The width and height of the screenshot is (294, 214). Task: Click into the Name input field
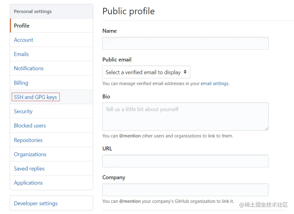(x=185, y=43)
